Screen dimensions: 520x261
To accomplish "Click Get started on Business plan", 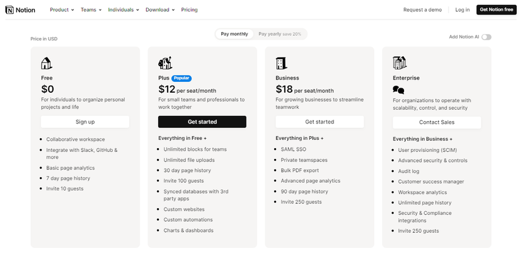I will click(320, 122).
